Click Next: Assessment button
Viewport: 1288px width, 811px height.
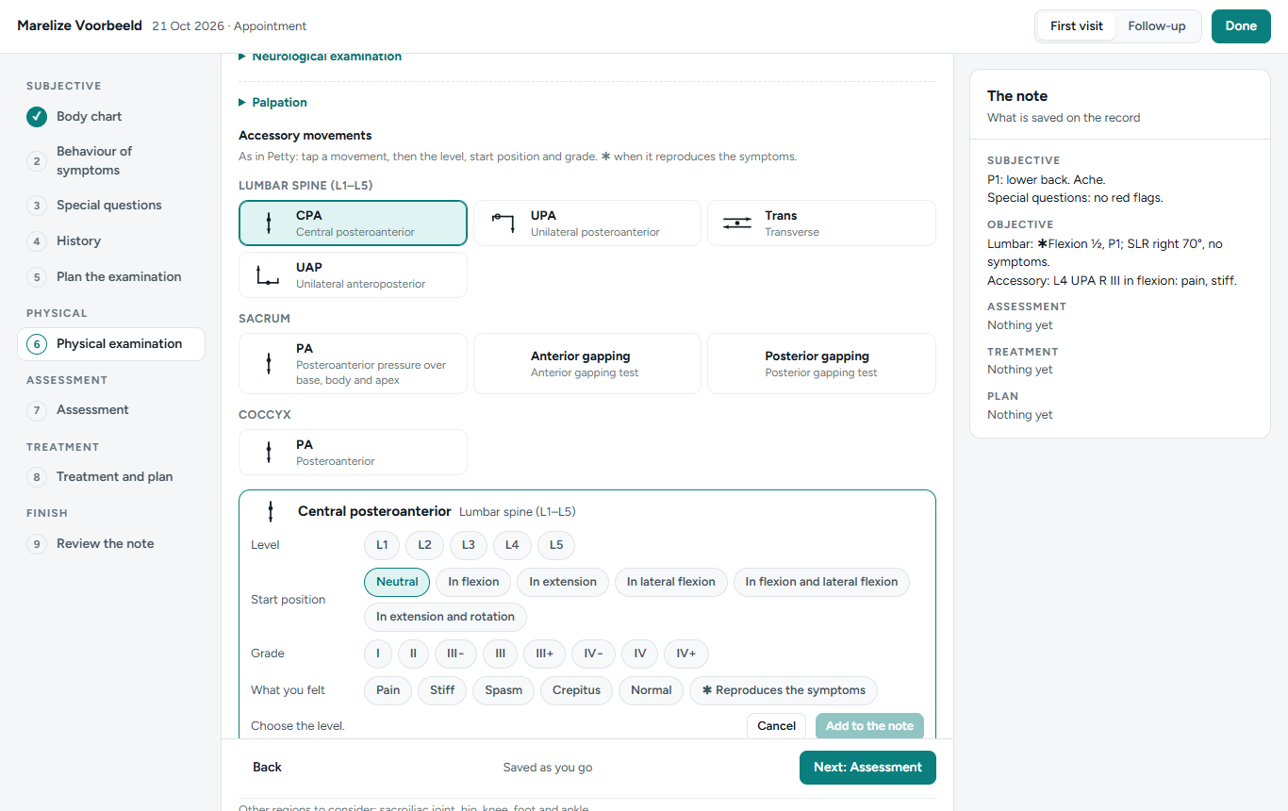[x=867, y=768]
